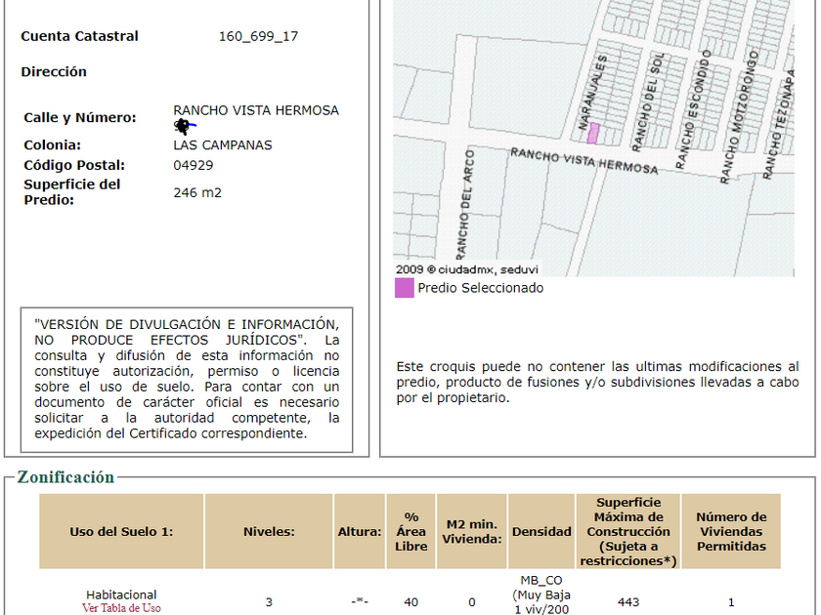This screenshot has height=615, width=821.
Task: Click the Cuenta Catastral label
Action: pyautogui.click(x=79, y=36)
